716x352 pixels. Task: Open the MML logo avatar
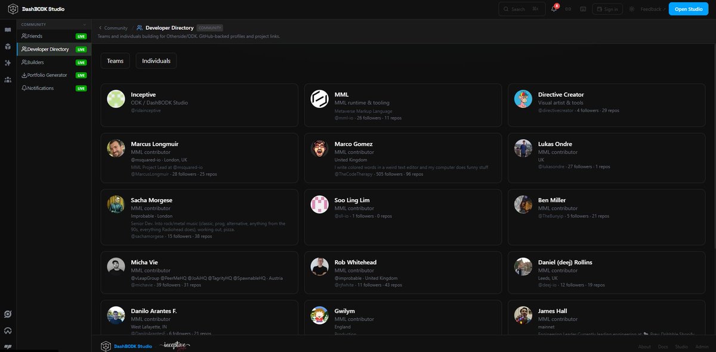pos(320,99)
